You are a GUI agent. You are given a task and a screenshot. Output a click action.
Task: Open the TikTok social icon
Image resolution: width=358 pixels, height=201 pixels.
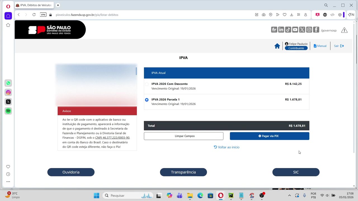click(x=288, y=30)
